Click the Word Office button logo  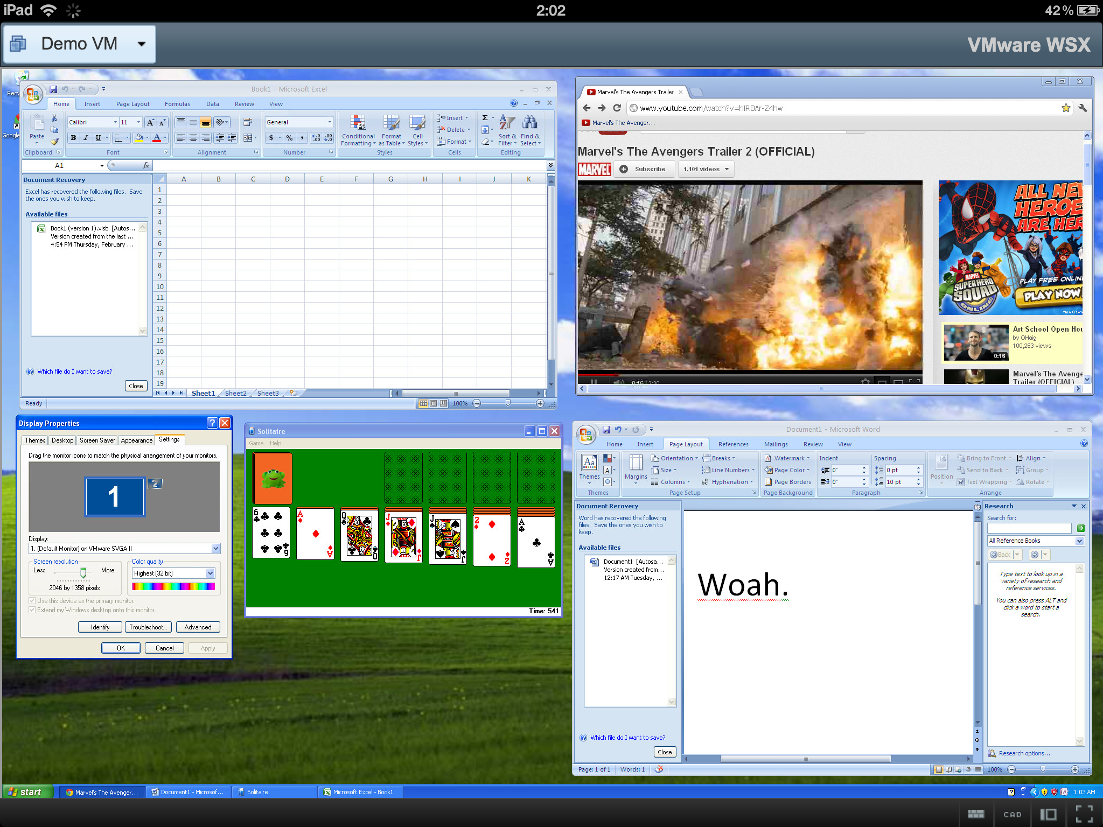(585, 435)
